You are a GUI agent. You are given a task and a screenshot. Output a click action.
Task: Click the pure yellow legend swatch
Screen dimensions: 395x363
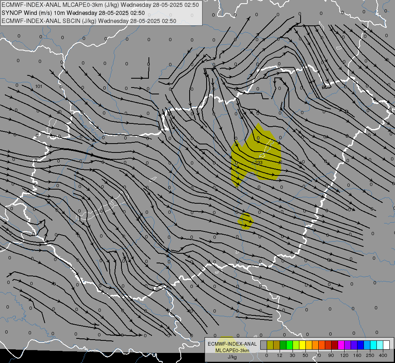pos(302,345)
